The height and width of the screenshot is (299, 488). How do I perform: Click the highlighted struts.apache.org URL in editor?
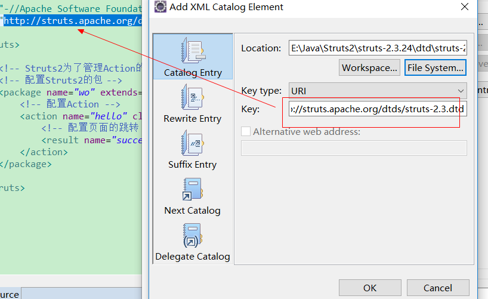click(x=73, y=21)
